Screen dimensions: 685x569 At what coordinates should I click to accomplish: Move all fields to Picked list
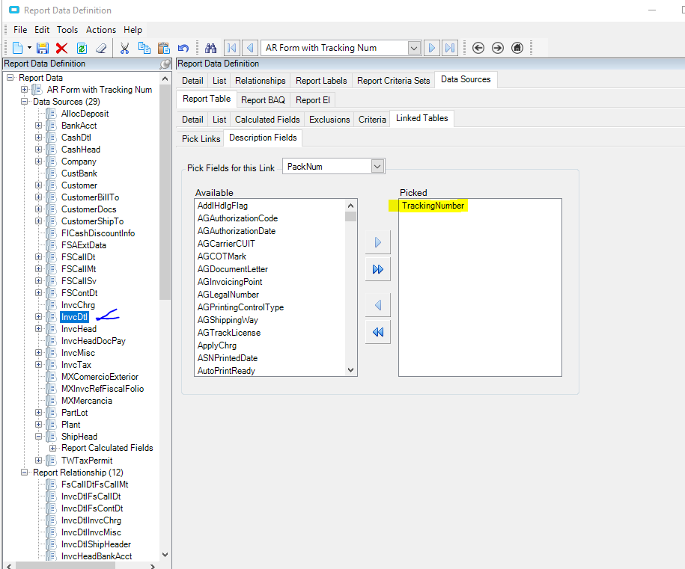coord(378,269)
